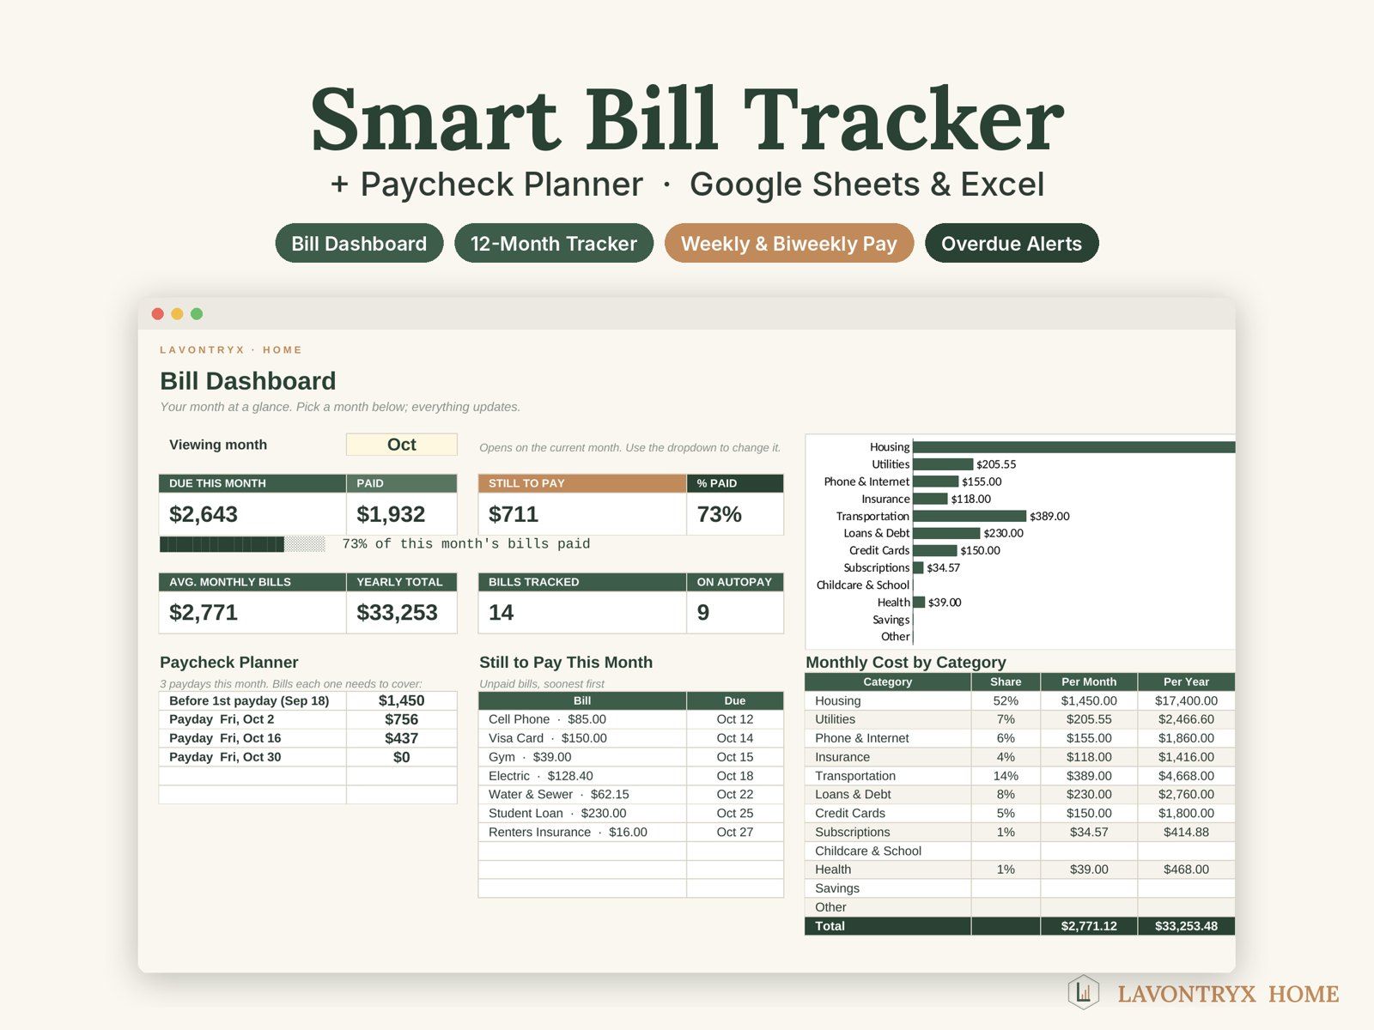Select the % Paid value 73%
The height and width of the screenshot is (1030, 1374).
(x=719, y=514)
